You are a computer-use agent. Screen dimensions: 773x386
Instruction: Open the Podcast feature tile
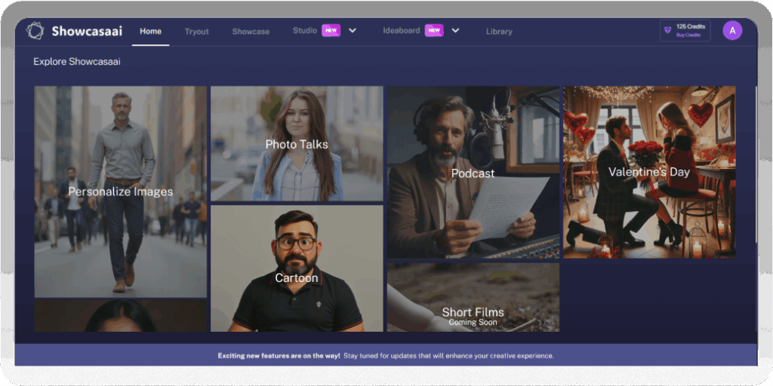click(473, 173)
